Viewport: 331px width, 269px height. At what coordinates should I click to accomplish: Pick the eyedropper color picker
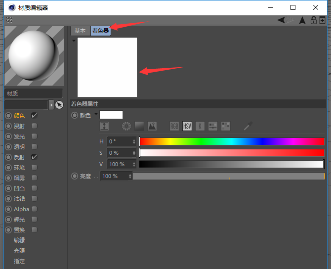(x=248, y=126)
